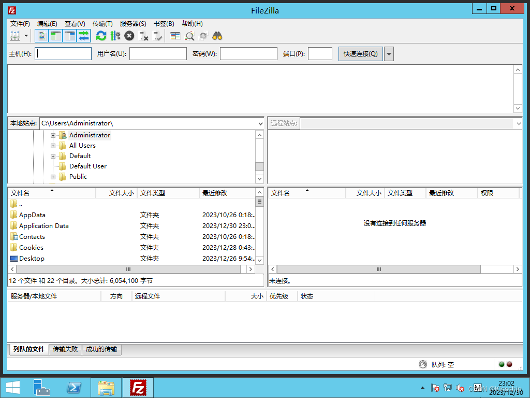Toggle transfer queue display

84,36
